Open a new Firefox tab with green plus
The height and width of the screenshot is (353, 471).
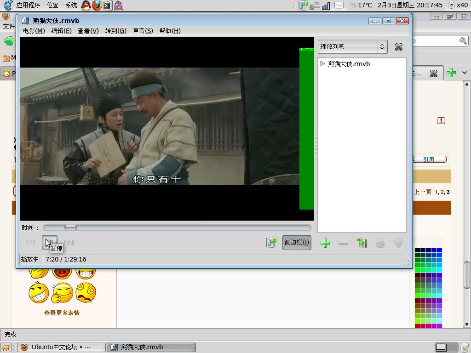451,73
